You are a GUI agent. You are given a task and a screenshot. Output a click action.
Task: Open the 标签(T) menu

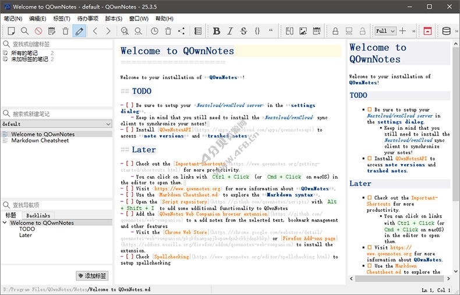click(62, 19)
